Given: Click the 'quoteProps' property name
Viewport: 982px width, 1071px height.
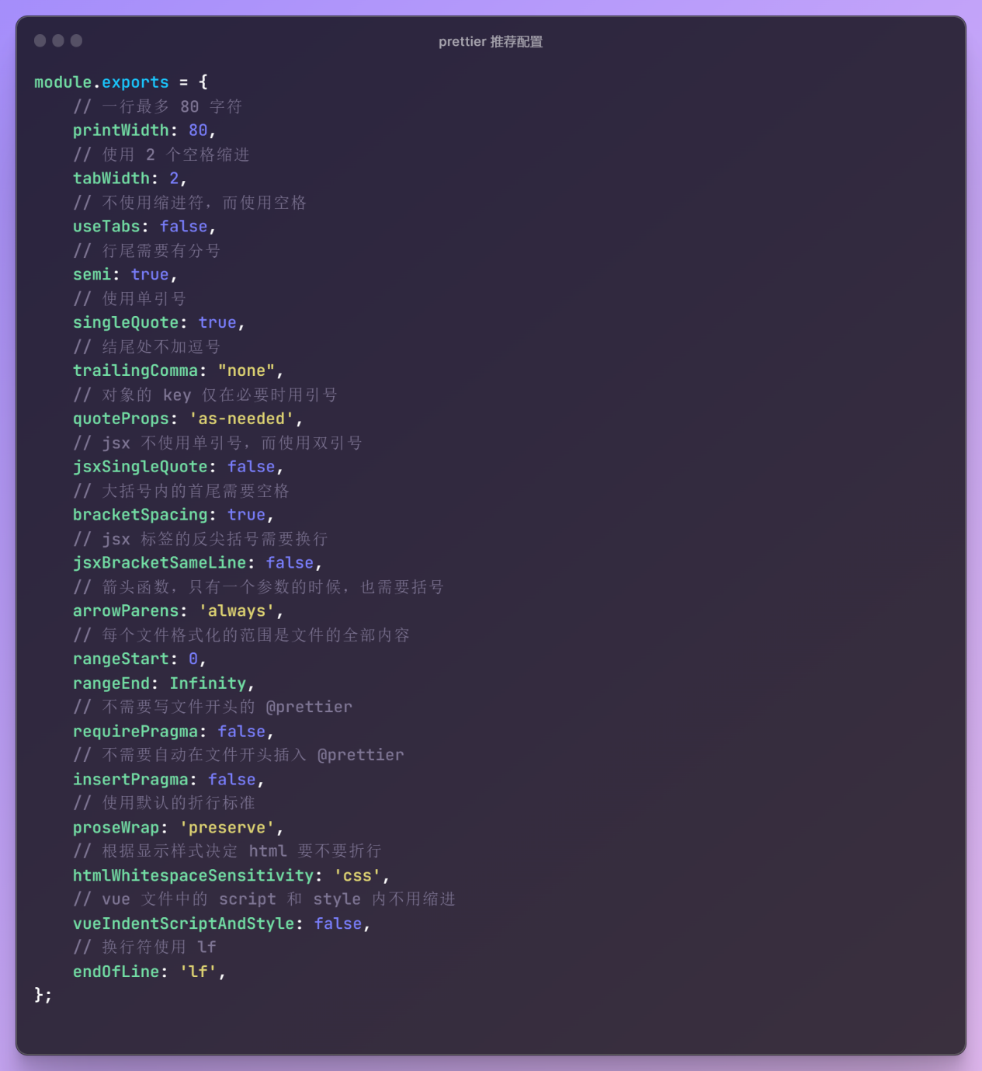Looking at the screenshot, I should 121,419.
